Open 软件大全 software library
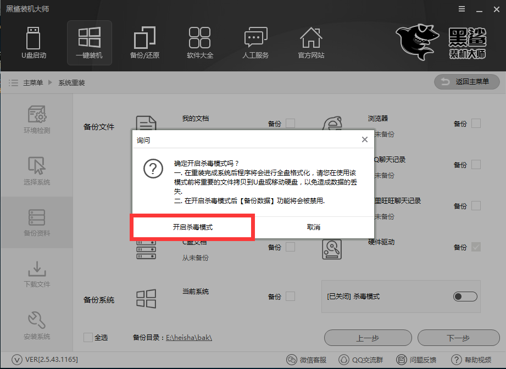The image size is (506, 369). tap(200, 43)
